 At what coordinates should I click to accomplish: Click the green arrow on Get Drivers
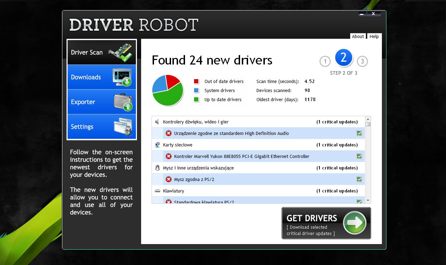pos(355,223)
